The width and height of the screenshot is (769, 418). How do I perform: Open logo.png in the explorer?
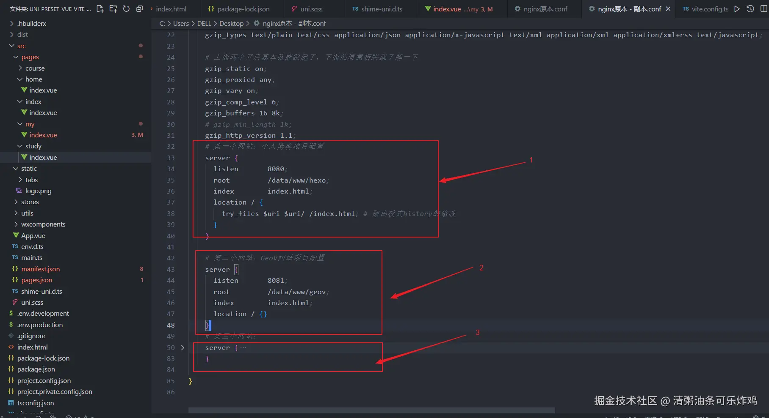[38, 191]
